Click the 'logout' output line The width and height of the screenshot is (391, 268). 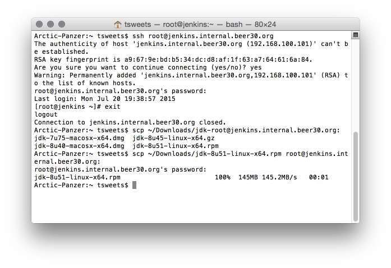[46, 114]
